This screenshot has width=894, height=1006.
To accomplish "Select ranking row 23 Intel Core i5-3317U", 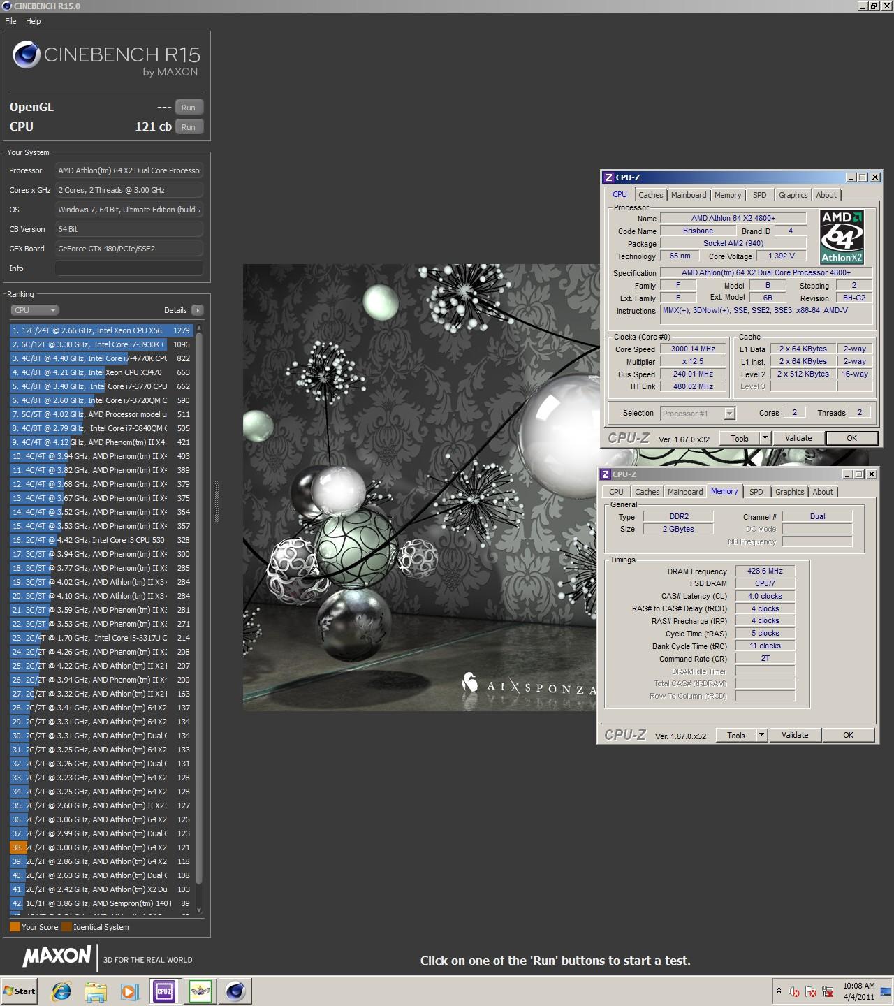I will tap(102, 638).
